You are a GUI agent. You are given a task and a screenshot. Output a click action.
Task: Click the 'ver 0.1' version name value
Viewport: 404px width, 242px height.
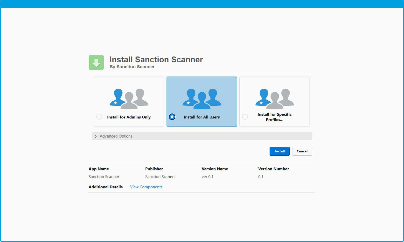(x=208, y=177)
